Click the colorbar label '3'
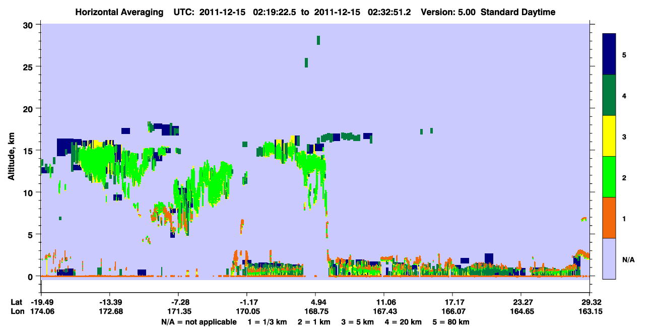Viewport: 655px width, 336px height. click(x=624, y=136)
